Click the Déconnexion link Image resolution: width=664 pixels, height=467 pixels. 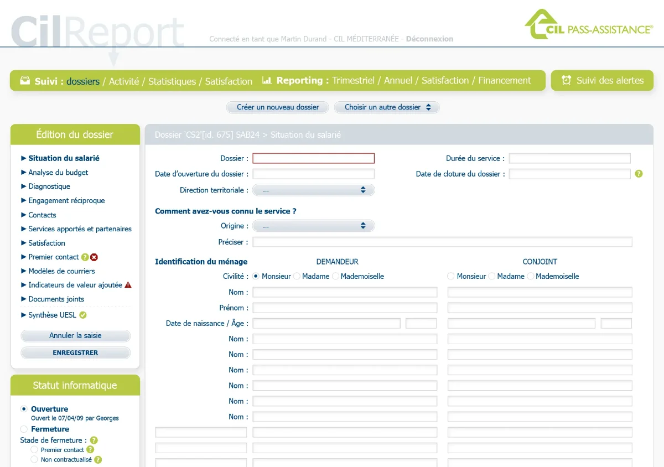coord(429,39)
